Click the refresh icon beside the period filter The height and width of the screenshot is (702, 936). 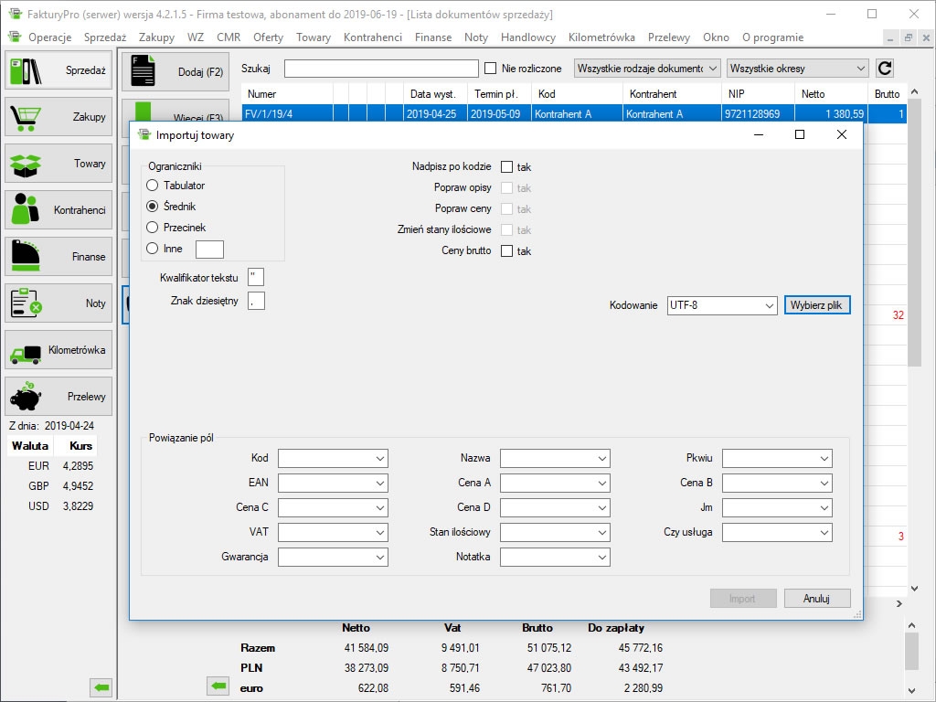coord(884,69)
